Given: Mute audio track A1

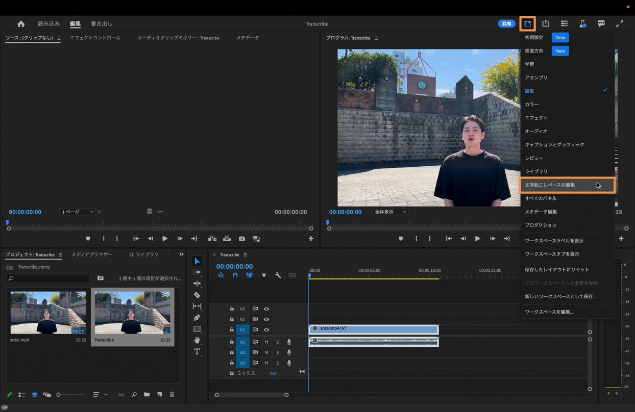Looking at the screenshot, I should [x=266, y=342].
